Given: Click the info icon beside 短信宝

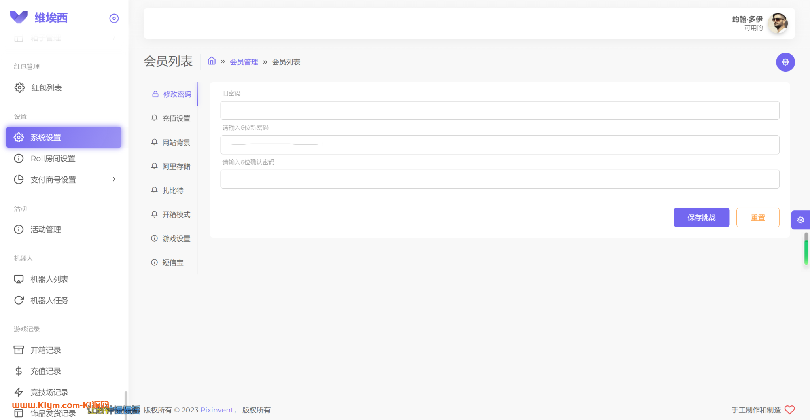Looking at the screenshot, I should point(155,262).
